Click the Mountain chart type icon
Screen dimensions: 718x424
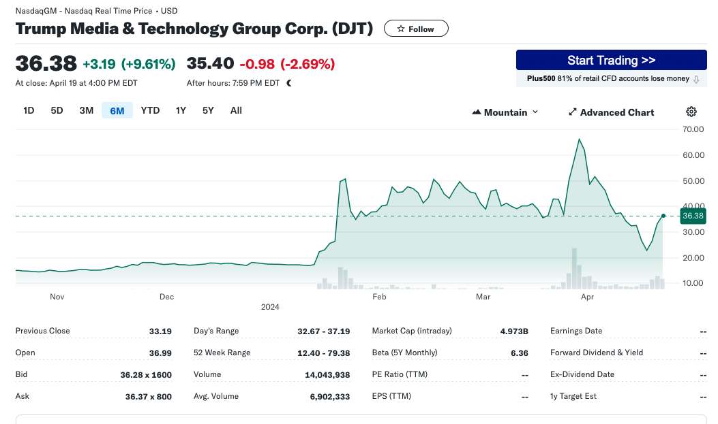click(476, 112)
